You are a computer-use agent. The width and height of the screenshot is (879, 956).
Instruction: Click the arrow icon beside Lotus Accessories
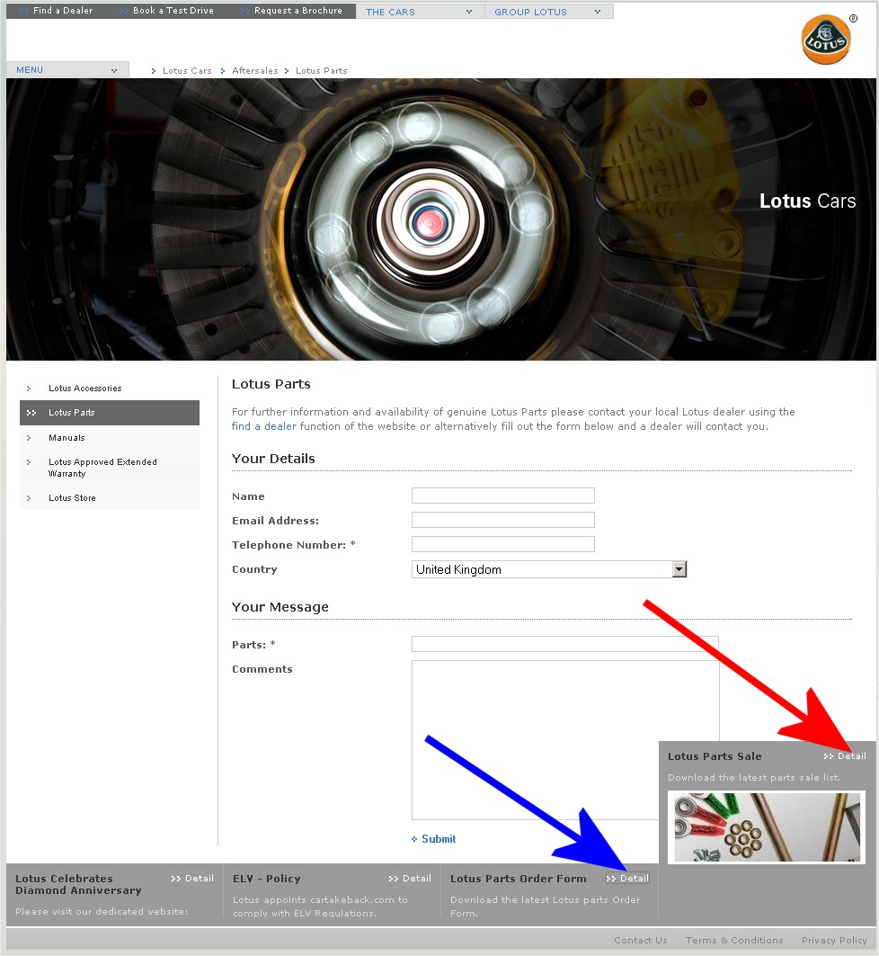[29, 389]
